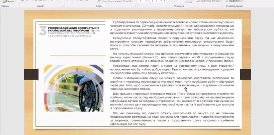Open the Выделить dropdown in Редактирование

tap(234, 1)
